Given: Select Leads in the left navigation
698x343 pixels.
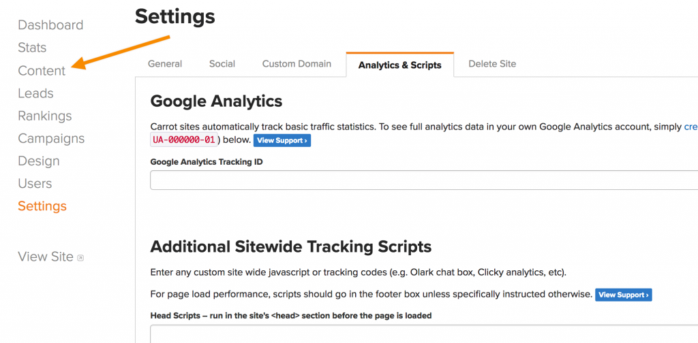Looking at the screenshot, I should (35, 93).
